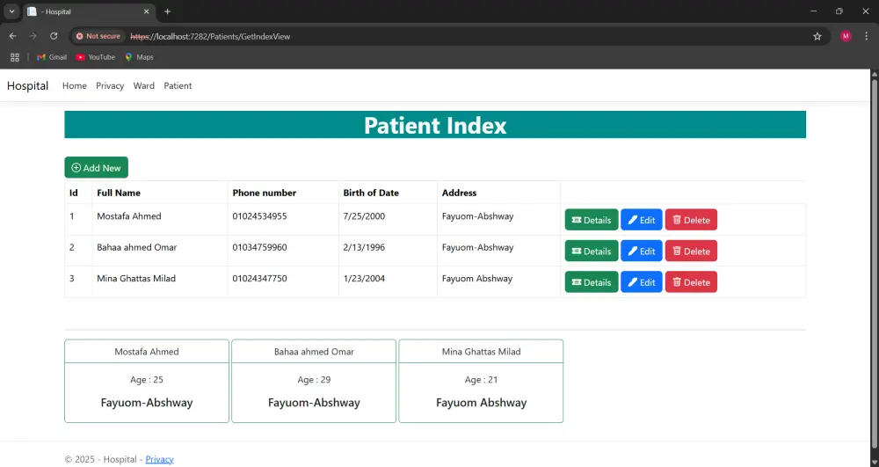Delete the Mostafa Ahmed patient row
Viewport: 879px width, 467px height.
click(x=691, y=220)
